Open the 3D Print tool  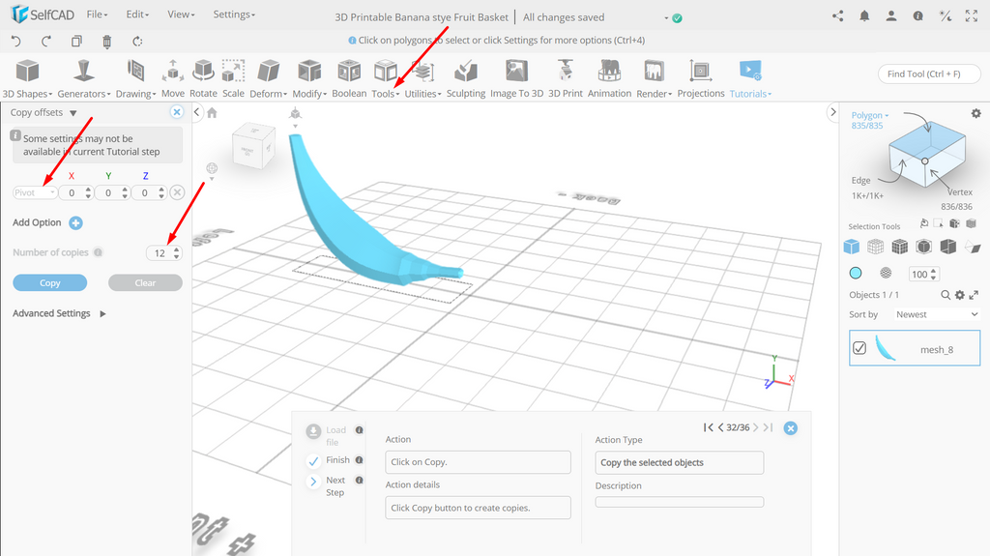click(x=565, y=79)
